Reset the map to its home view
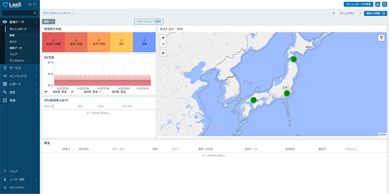The height and width of the screenshot is (194, 389). 163,52
